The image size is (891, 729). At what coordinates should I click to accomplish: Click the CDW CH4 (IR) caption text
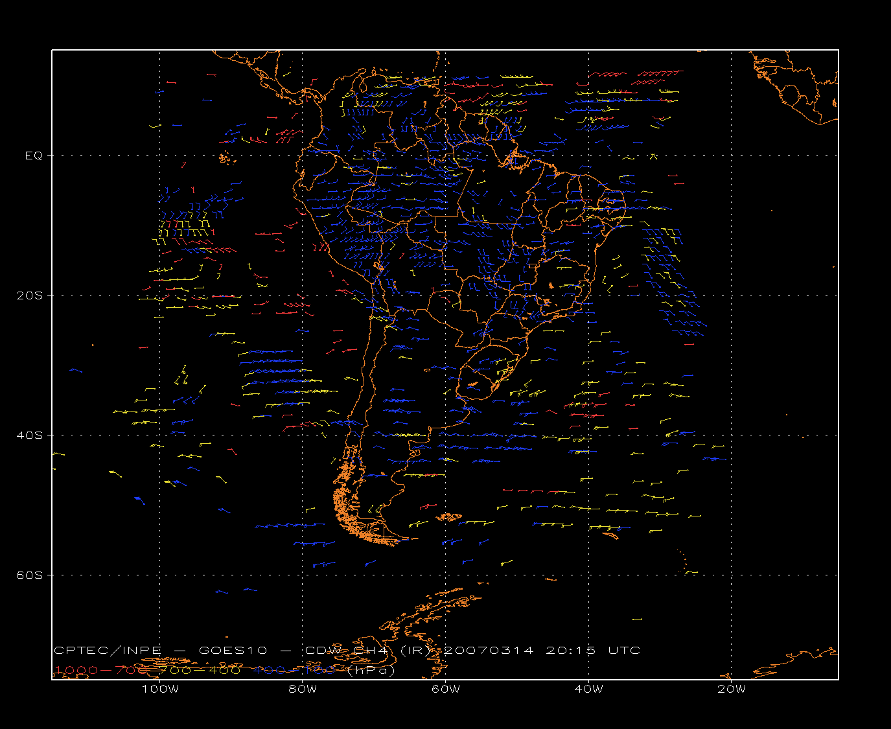(x=373, y=651)
